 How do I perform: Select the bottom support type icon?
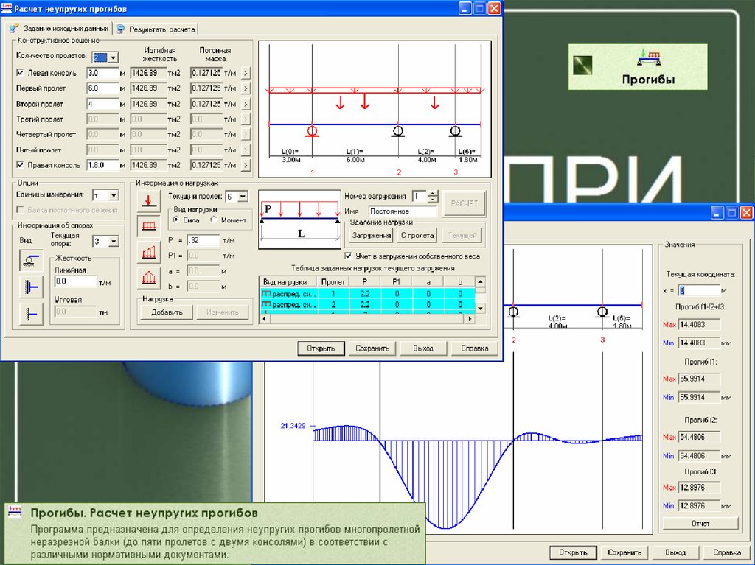[x=31, y=313]
